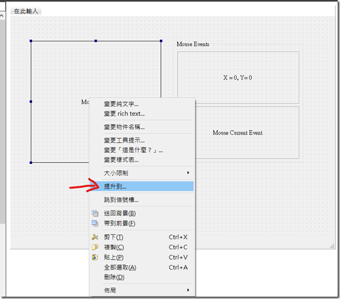Viewport: 340px width, 299px height.
Task: Select 送回背景(B) menu item
Action: point(142,213)
